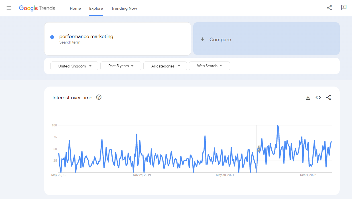Open the Web Search type dropdown
Viewport: 352px width, 199px height.
[x=209, y=66]
